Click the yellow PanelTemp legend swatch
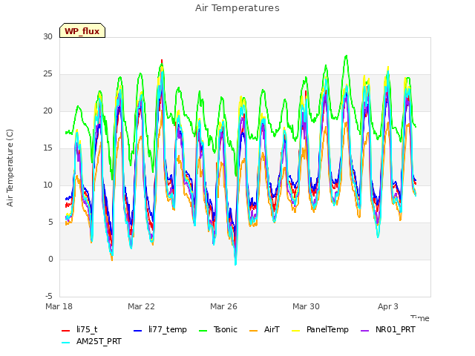475x356 pixels. (295, 331)
